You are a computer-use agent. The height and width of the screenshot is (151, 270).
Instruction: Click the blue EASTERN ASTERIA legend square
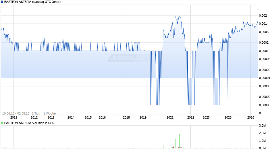[2, 2]
